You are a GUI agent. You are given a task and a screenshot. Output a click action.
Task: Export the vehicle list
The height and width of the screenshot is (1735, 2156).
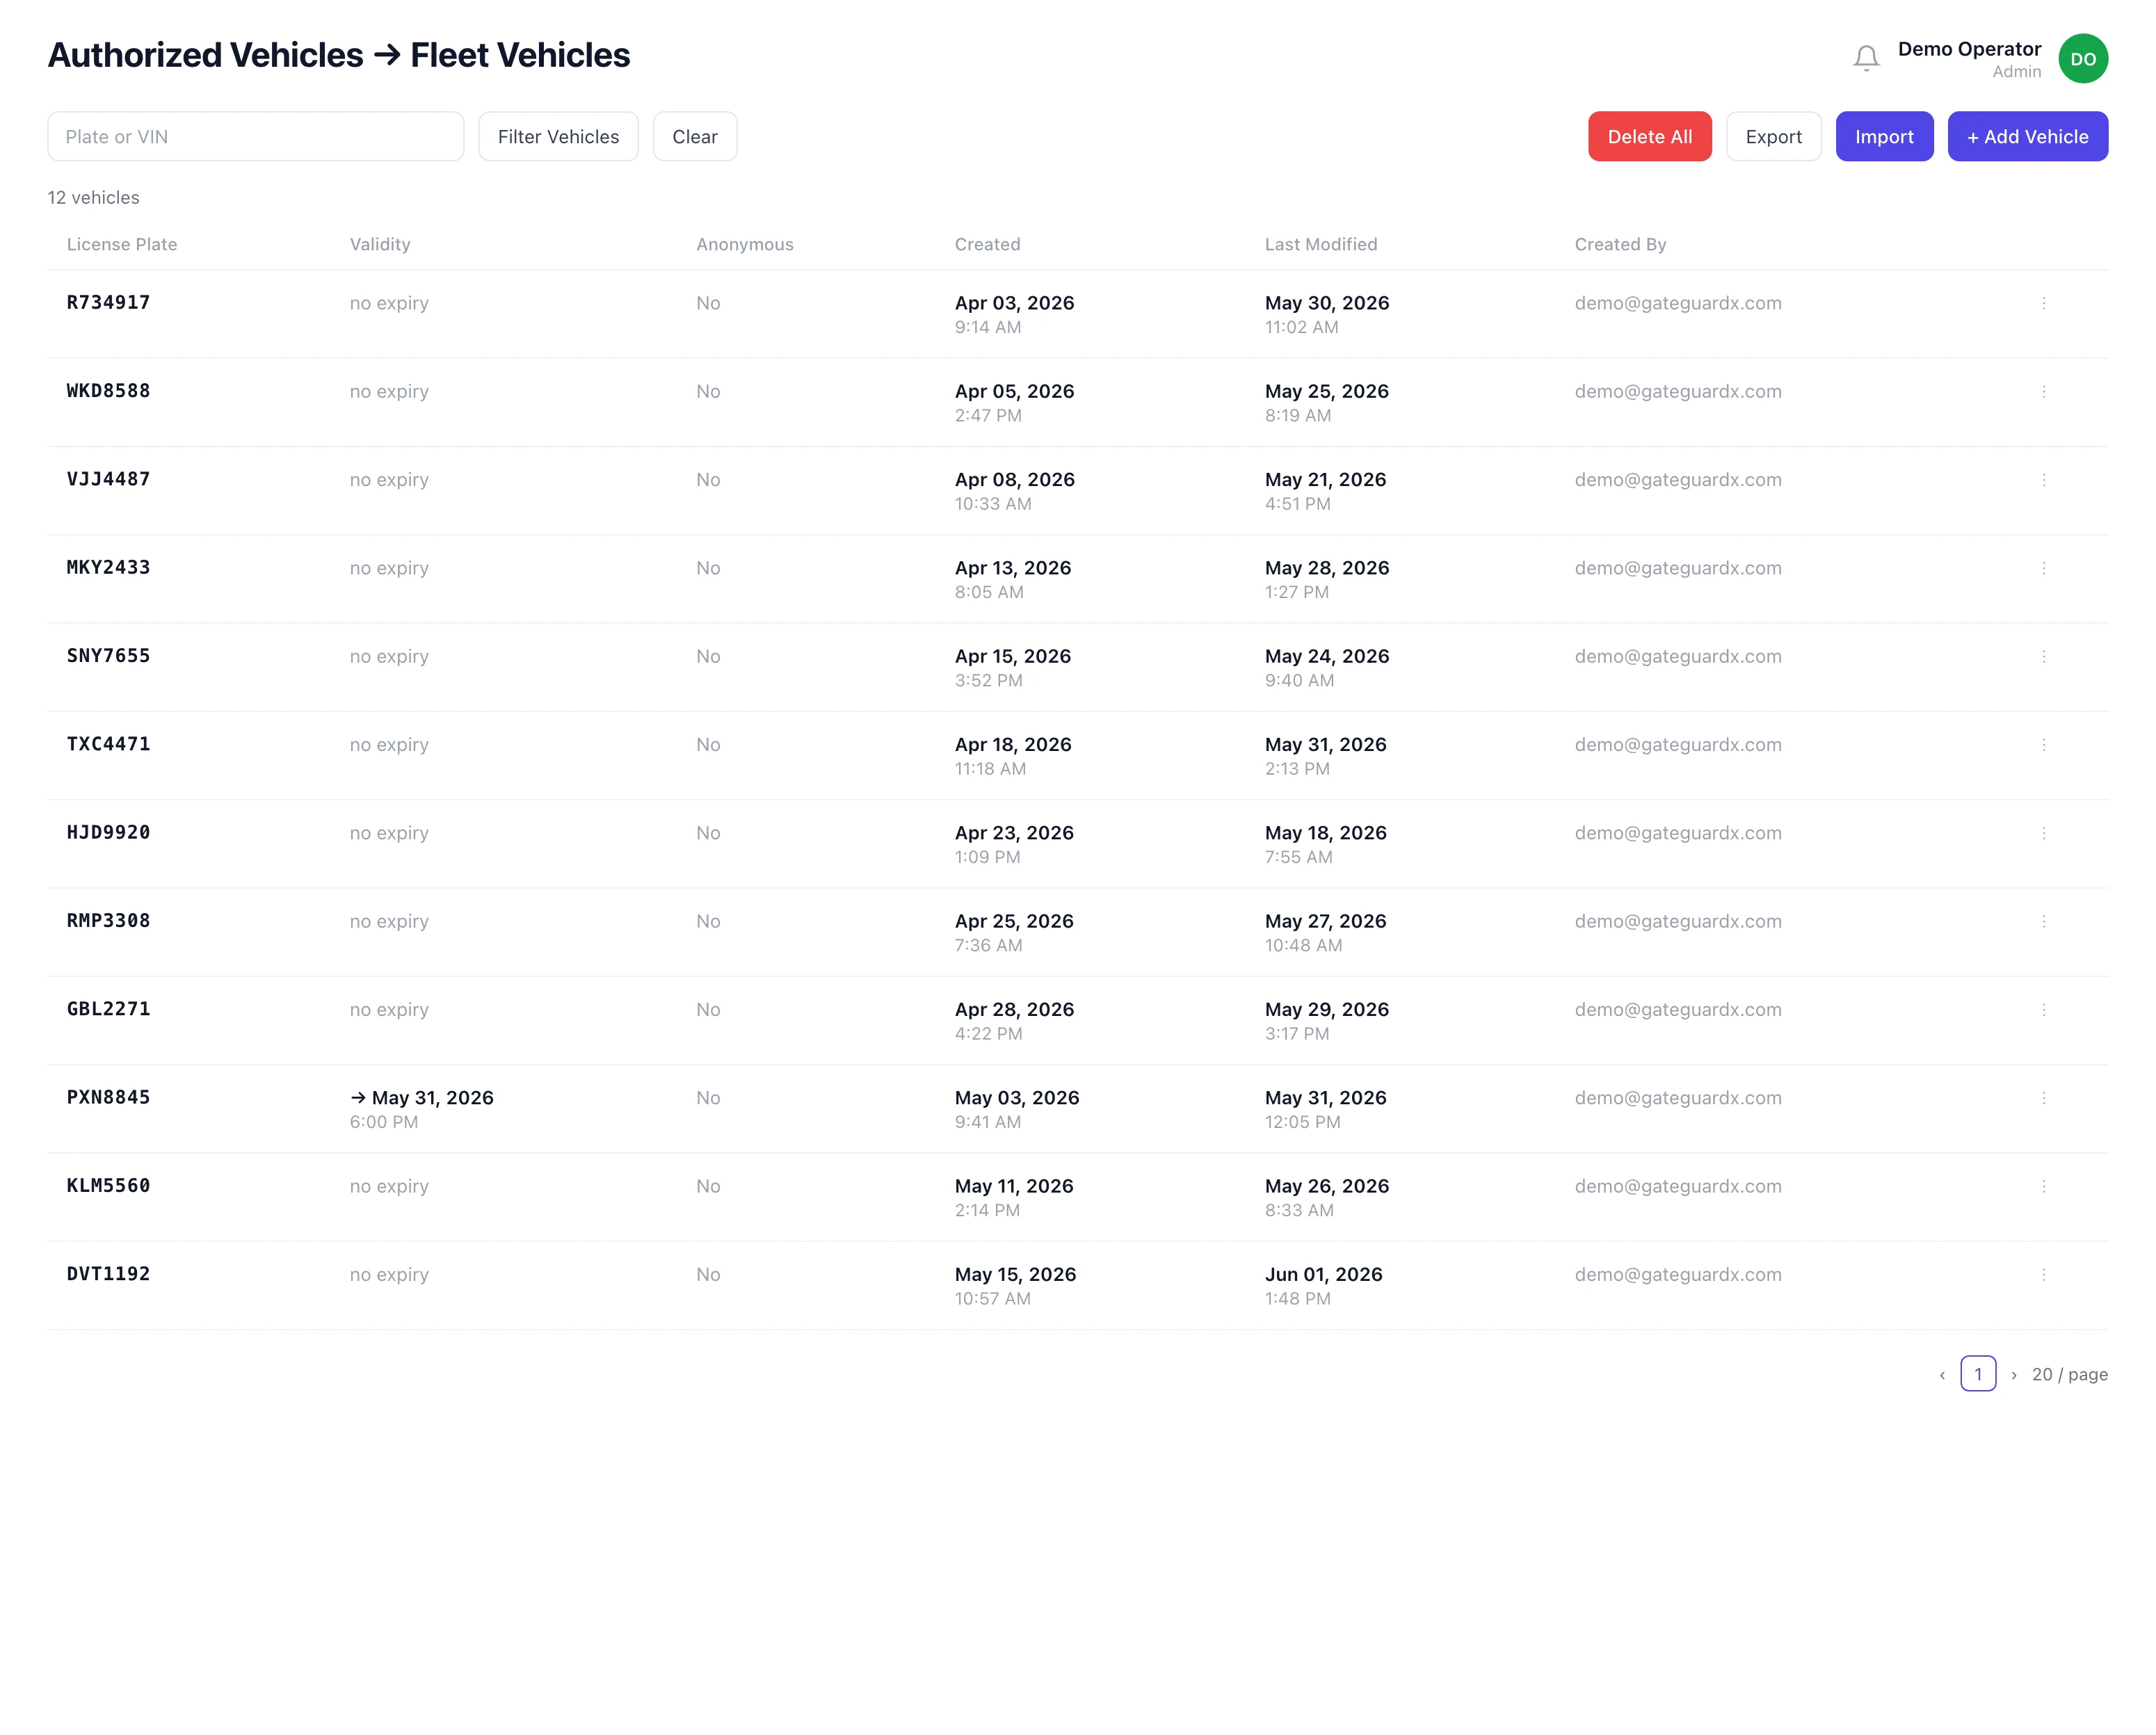click(x=1774, y=136)
